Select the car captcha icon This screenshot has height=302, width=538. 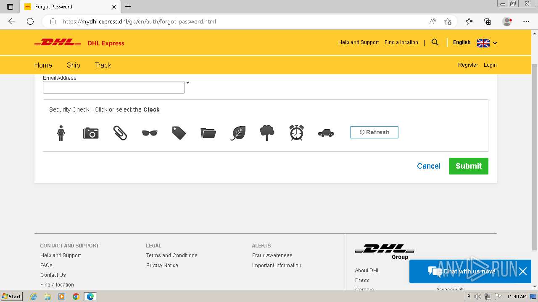[x=326, y=133]
